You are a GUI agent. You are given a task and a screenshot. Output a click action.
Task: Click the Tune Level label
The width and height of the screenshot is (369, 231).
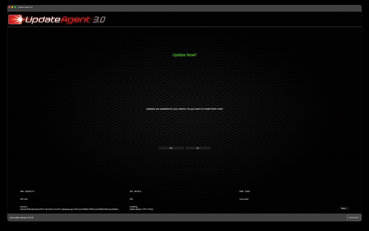244,199
